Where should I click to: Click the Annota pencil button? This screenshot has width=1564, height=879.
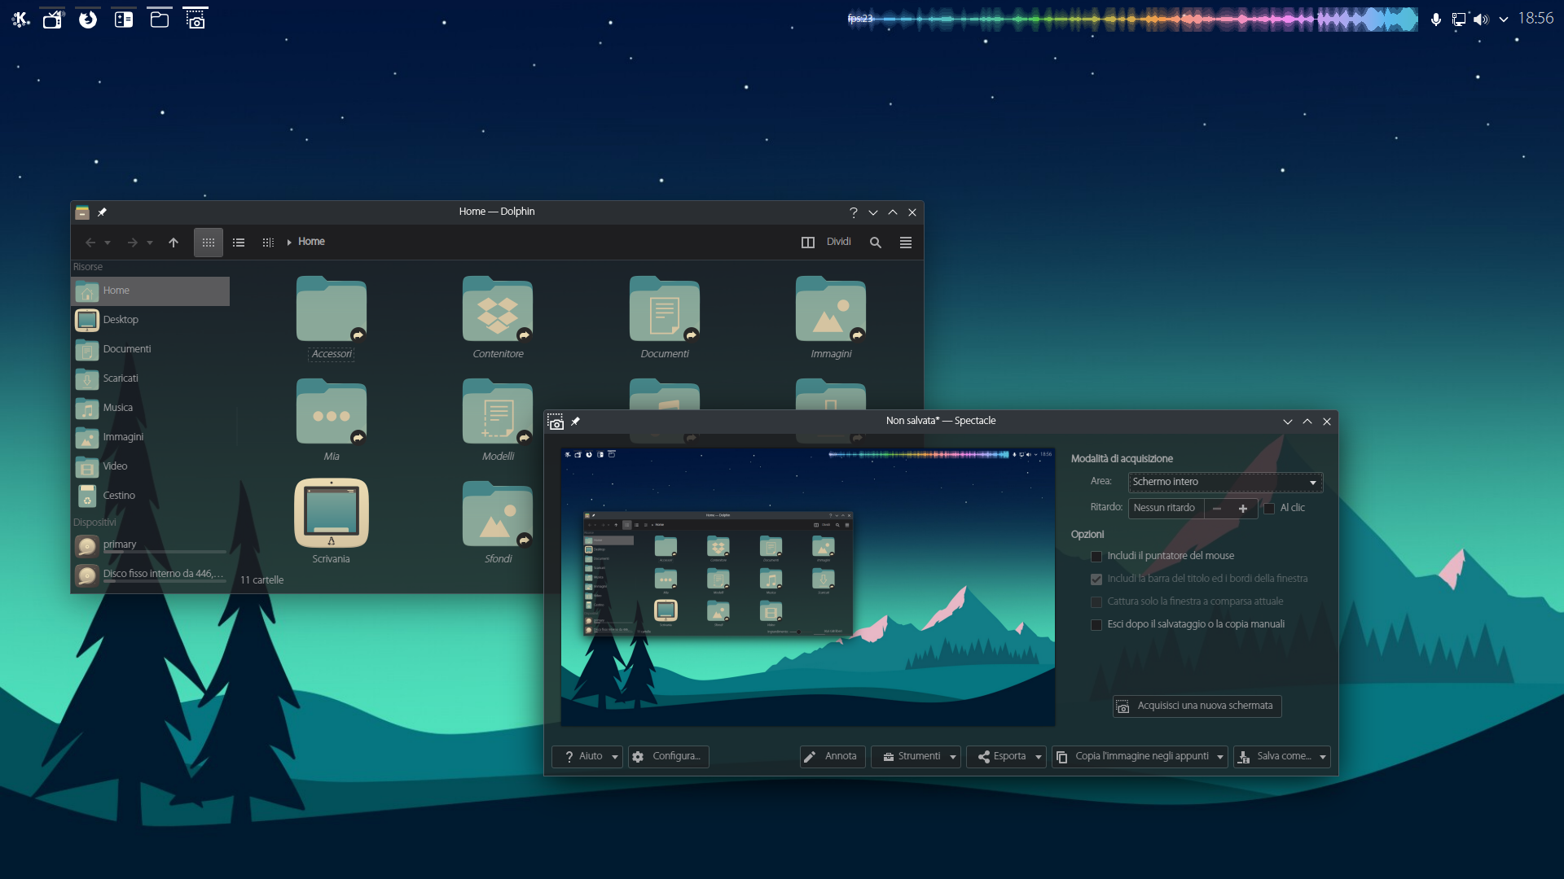point(832,756)
